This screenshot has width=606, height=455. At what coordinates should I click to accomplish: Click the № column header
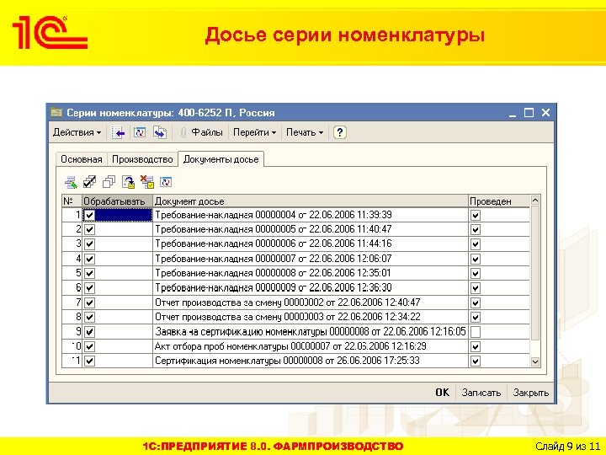pyautogui.click(x=72, y=201)
